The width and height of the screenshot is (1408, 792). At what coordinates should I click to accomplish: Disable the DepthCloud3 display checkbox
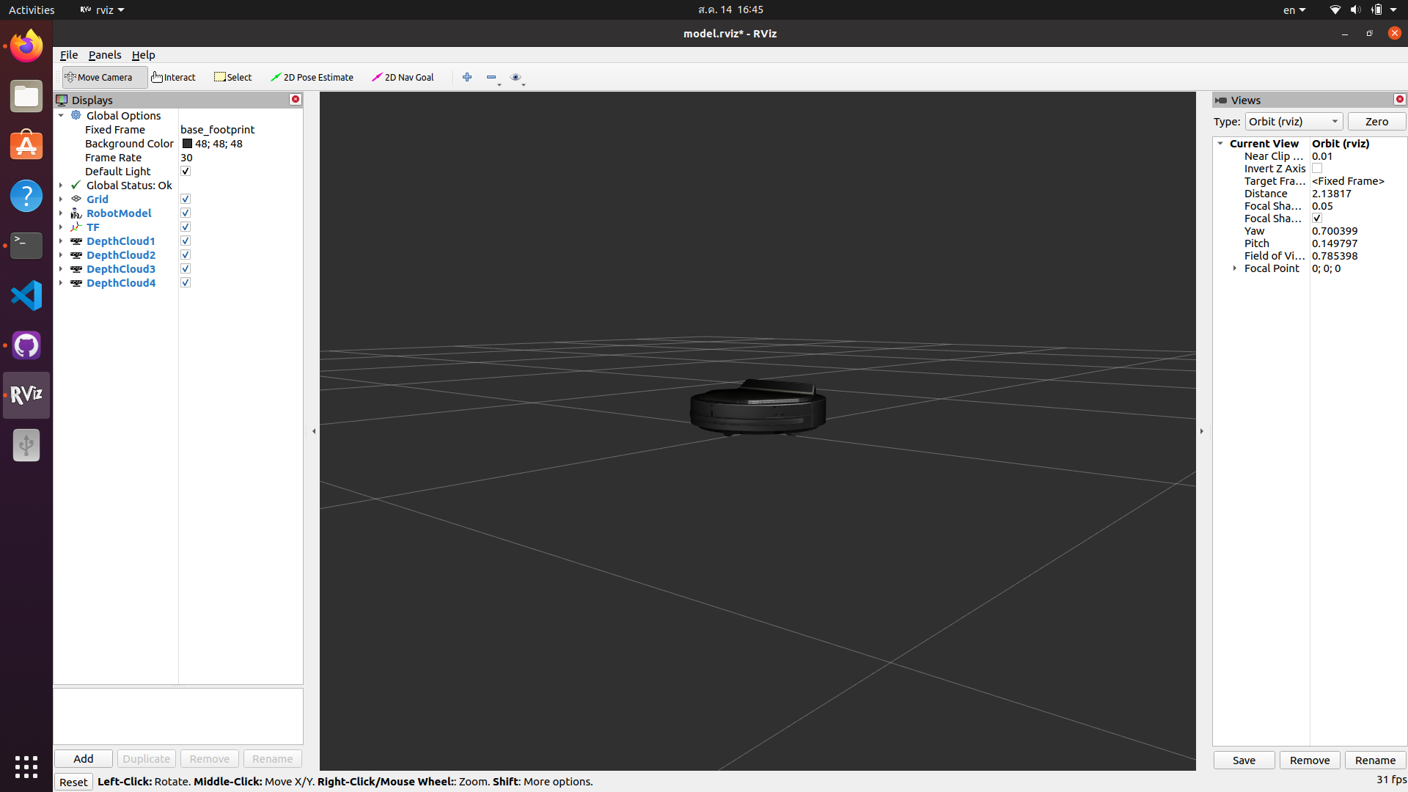[185, 268]
